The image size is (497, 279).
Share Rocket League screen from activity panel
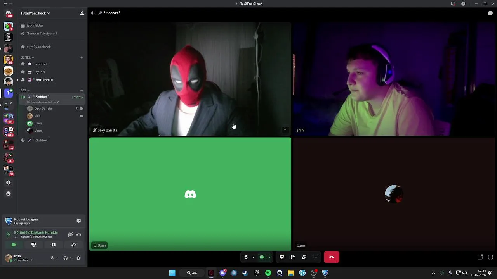click(x=78, y=221)
